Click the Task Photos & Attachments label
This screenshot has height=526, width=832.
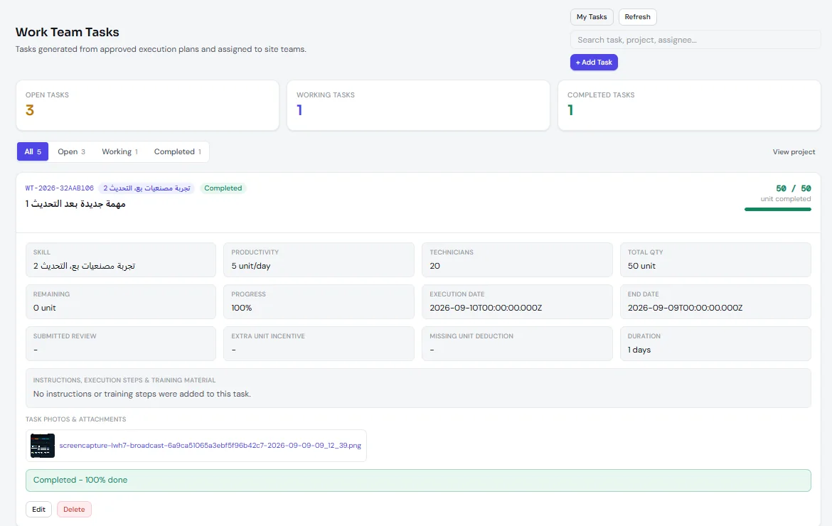(x=76, y=419)
